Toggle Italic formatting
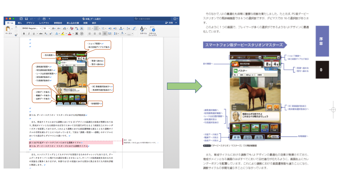 [29, 33]
